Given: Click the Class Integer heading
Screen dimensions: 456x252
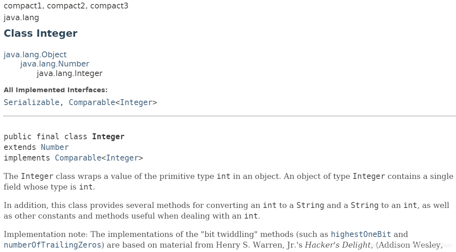Looking at the screenshot, I should (40, 33).
